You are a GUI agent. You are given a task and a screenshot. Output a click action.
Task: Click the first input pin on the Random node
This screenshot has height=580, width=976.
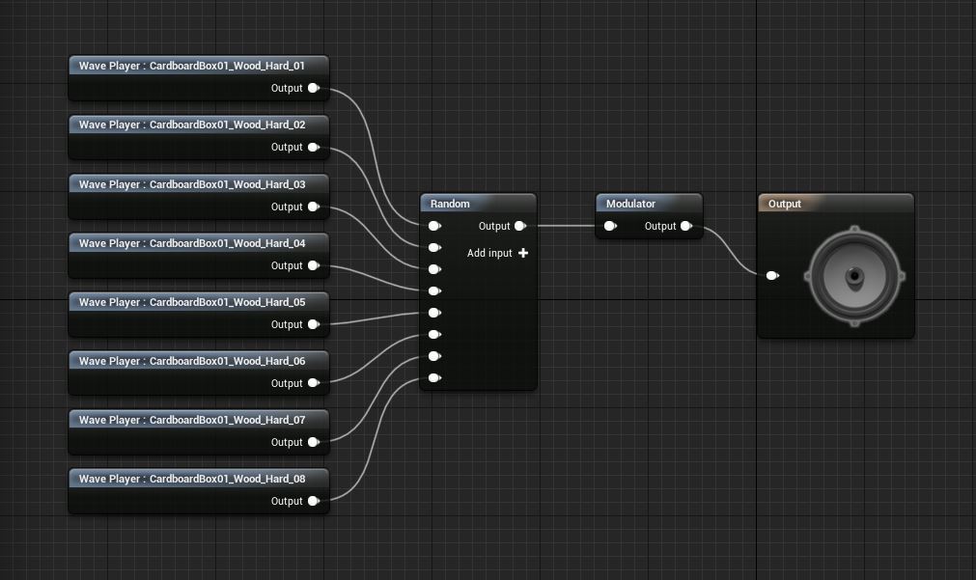point(434,226)
